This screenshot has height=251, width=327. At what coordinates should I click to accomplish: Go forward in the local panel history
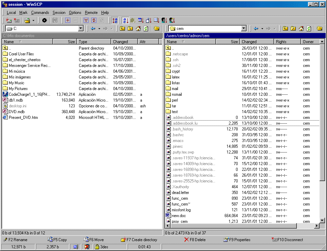(x=105, y=29)
